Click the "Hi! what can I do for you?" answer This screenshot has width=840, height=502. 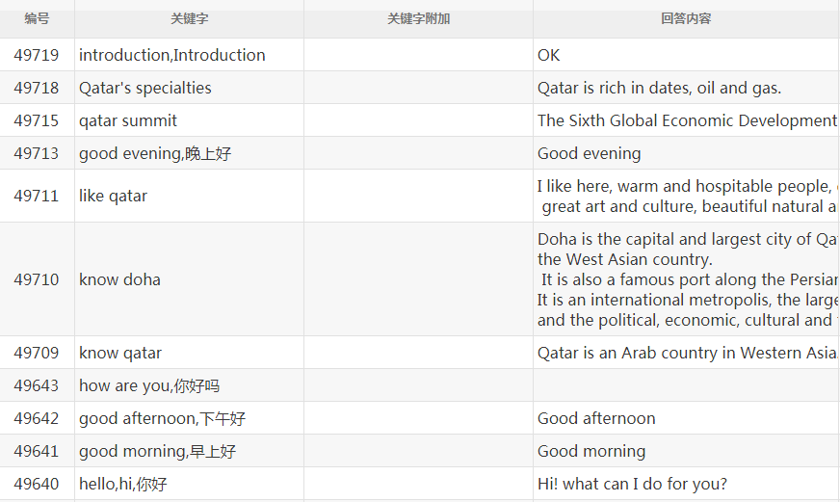pyautogui.click(x=632, y=484)
